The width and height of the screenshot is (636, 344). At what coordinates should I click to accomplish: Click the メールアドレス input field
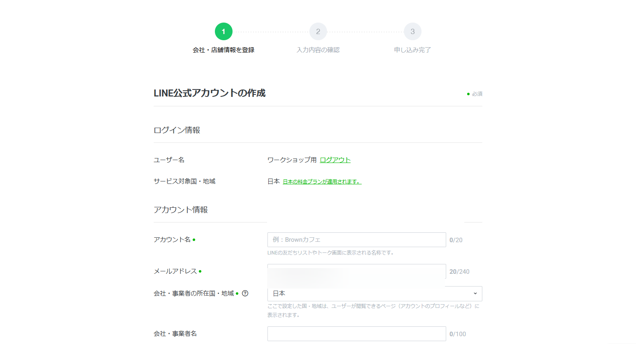tap(357, 271)
